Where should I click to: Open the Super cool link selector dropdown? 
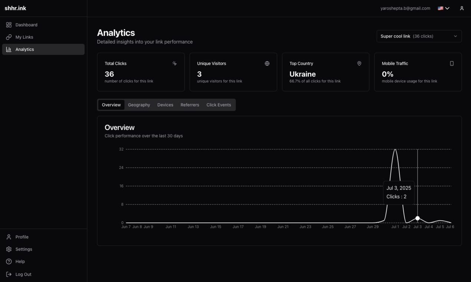pyautogui.click(x=419, y=36)
